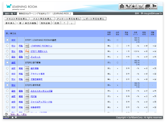Select the radio button for アカウント管理
This screenshot has width=166, height=123.
7,74
